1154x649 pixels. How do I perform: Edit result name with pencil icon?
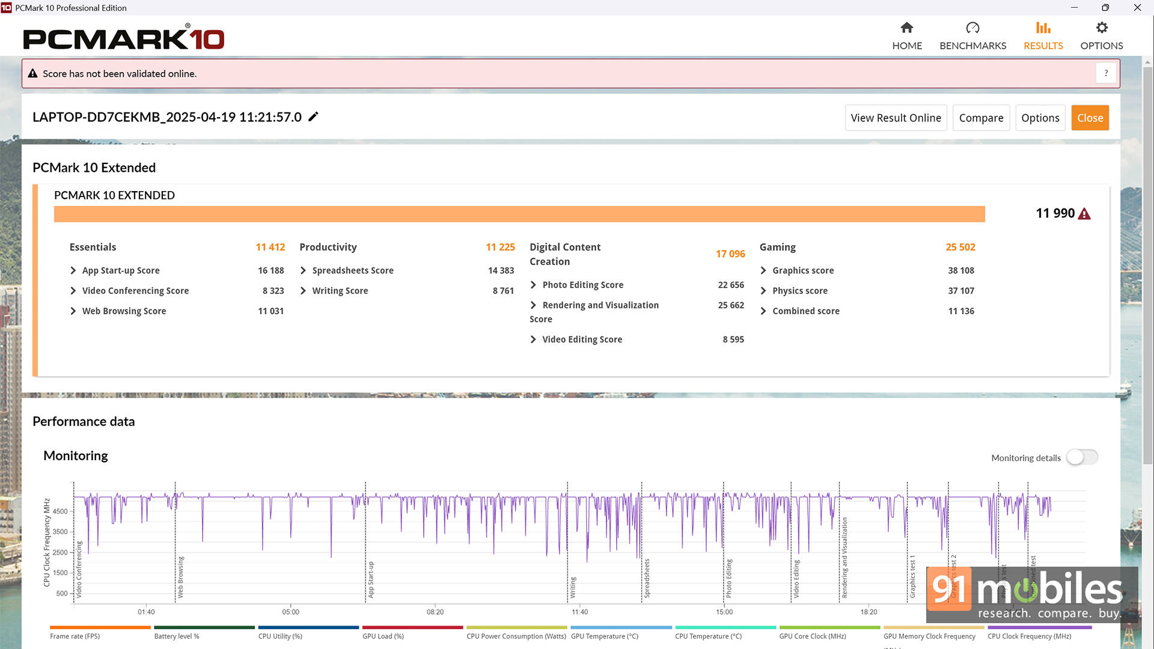pos(313,117)
